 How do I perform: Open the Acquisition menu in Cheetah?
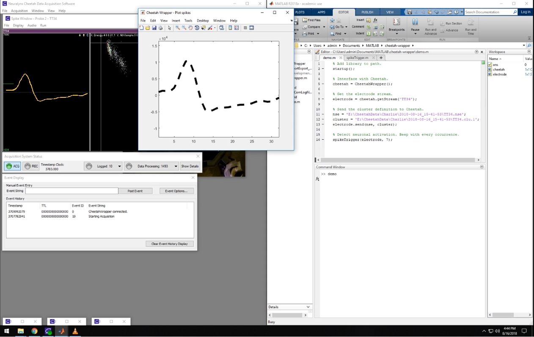[x=19, y=11]
